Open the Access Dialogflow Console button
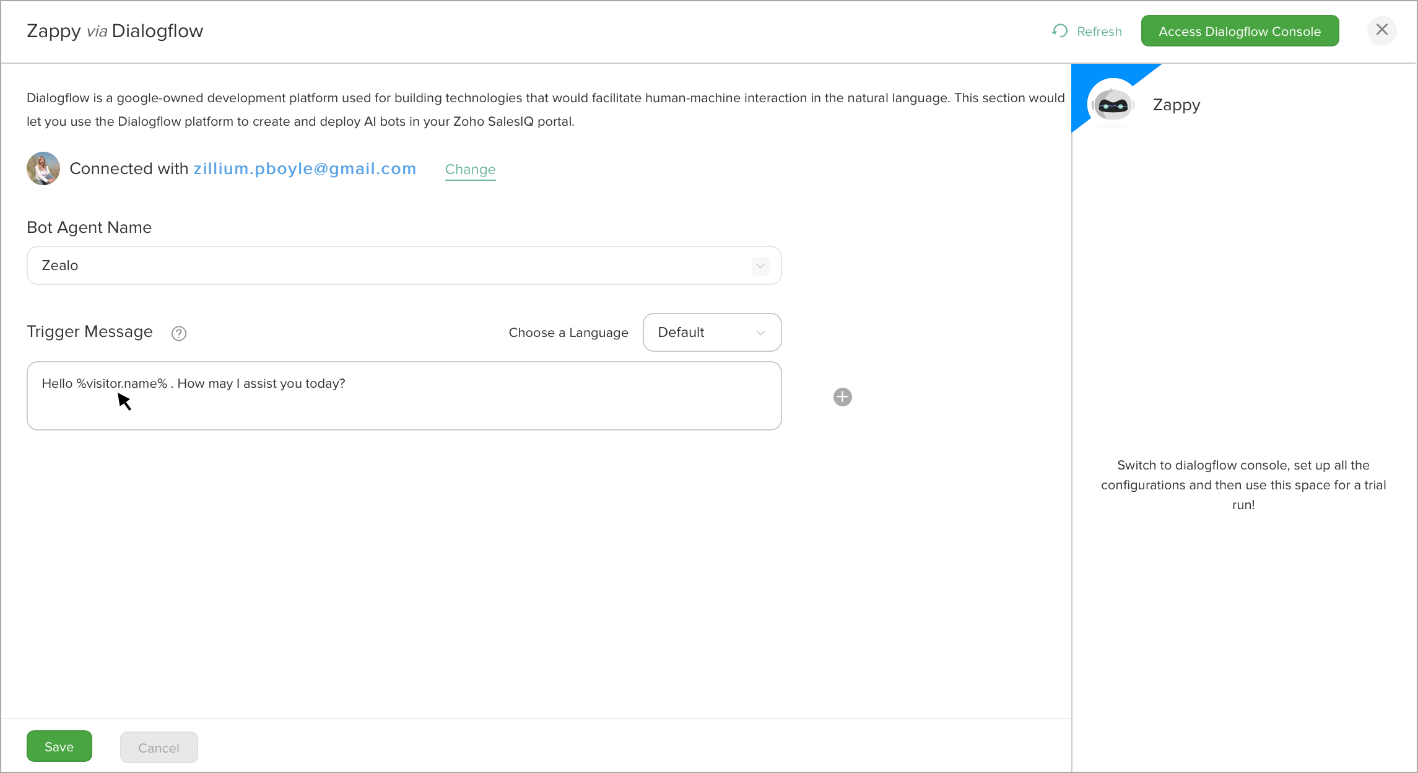This screenshot has width=1418, height=773. pos(1240,31)
